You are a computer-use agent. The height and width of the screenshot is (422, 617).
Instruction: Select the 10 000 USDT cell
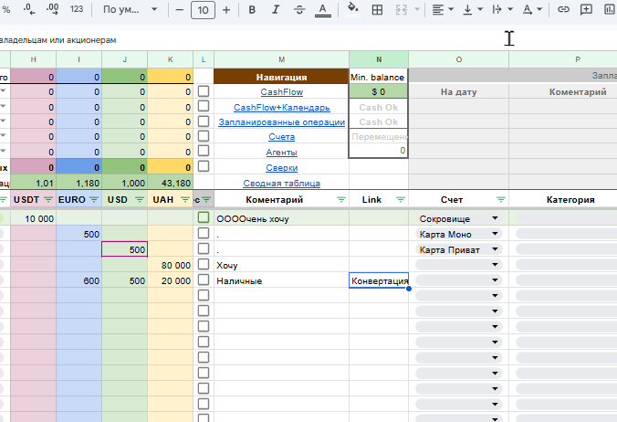coord(33,218)
